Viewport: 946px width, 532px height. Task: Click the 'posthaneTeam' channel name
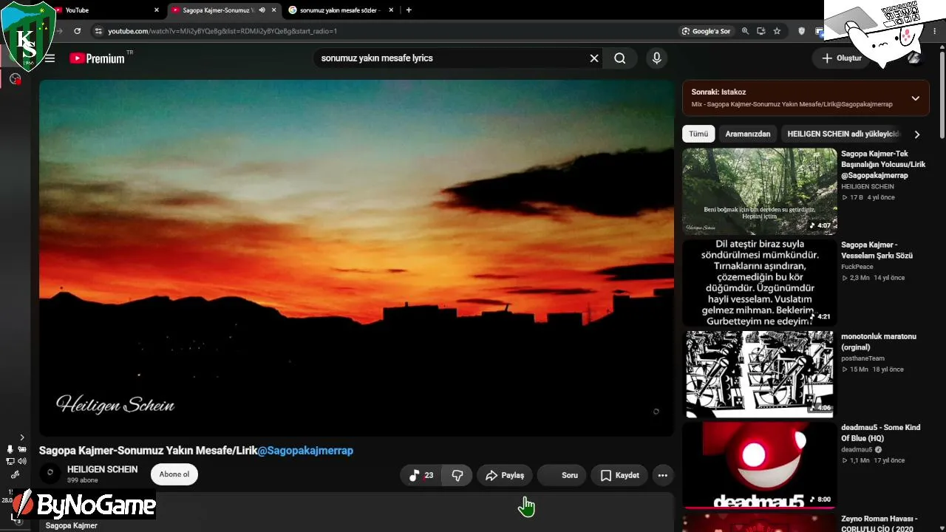coord(862,358)
